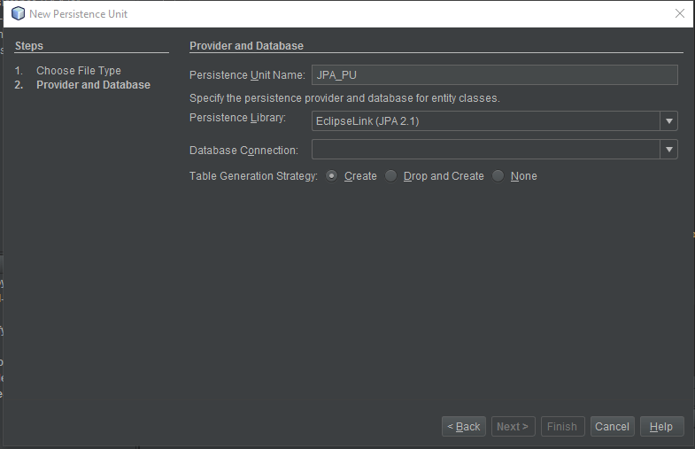The width and height of the screenshot is (695, 449).
Task: Click step 1 Choose File Type
Action: (79, 71)
